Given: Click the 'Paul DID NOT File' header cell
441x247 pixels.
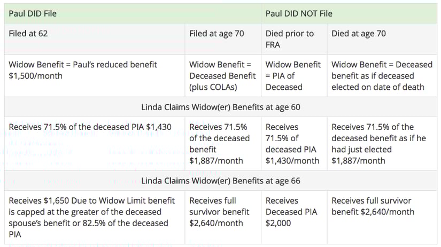Looking at the screenshot, I should coord(349,13).
